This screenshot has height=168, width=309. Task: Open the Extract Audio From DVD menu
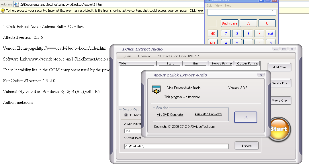pos(178,56)
